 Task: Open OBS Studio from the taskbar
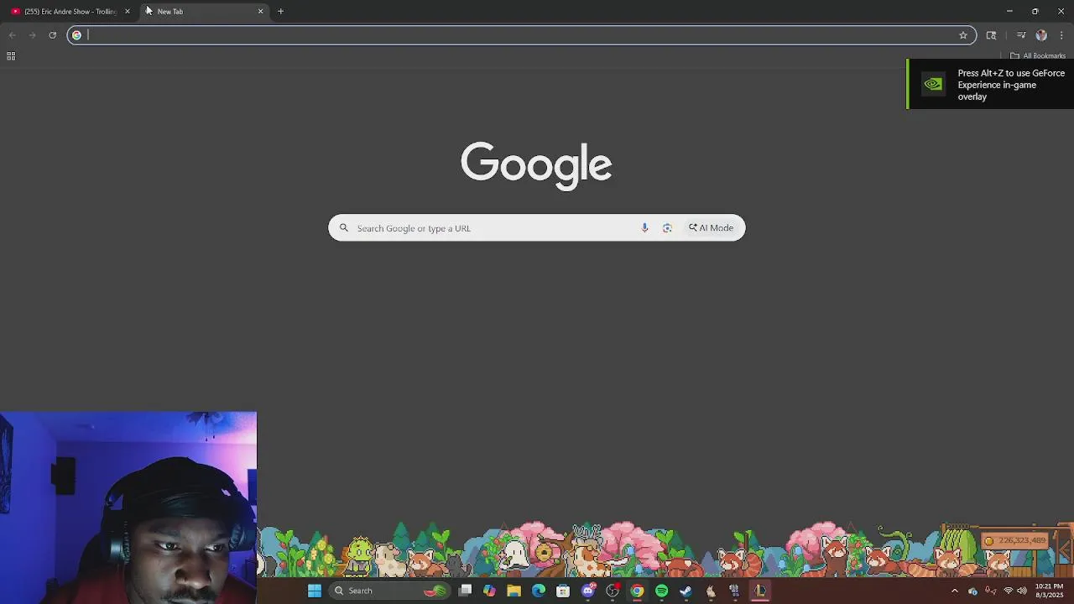point(613,591)
